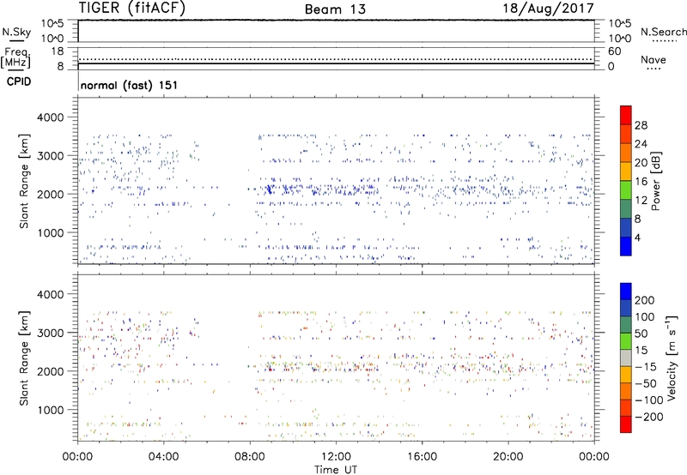This screenshot has width=687, height=475.
Task: Click Slant Range [km] label of velocity panel
Action: [24, 358]
